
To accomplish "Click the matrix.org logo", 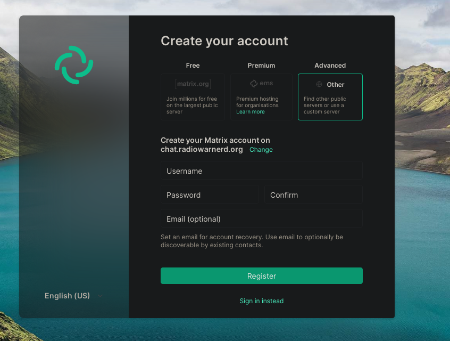I will coord(193,84).
